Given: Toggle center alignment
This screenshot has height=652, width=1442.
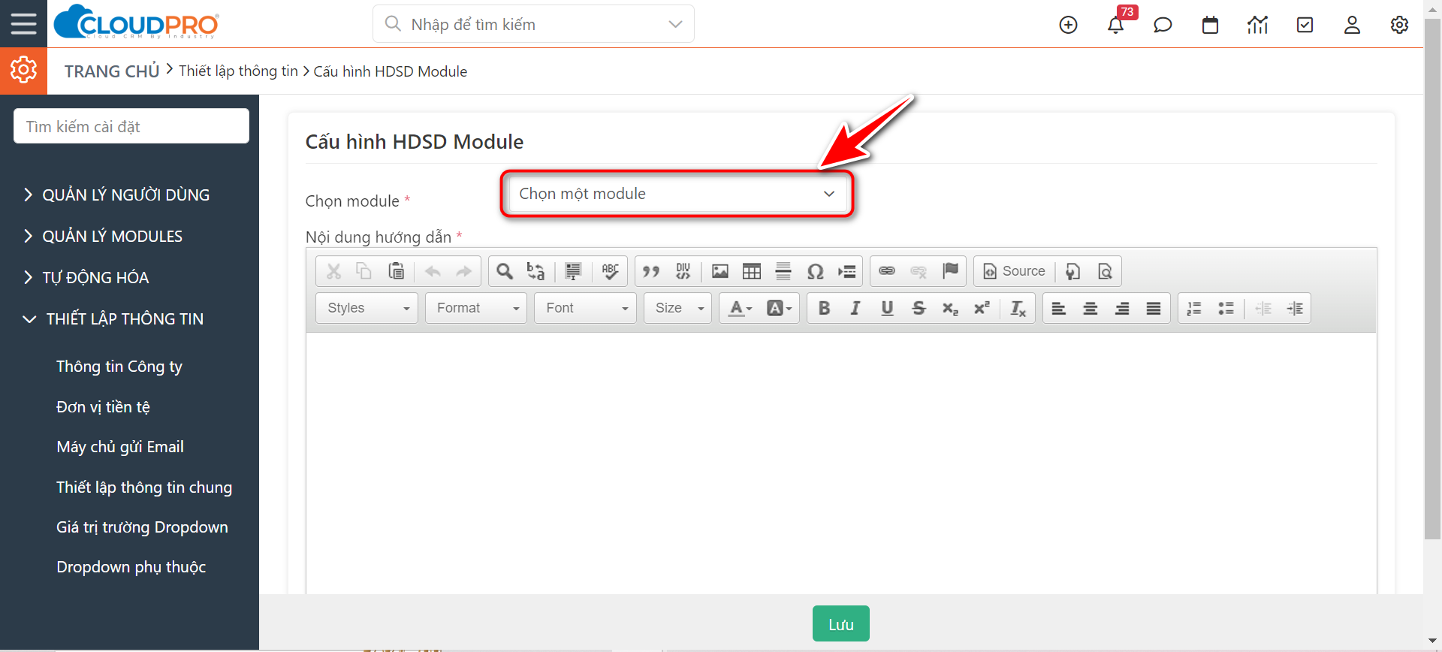Looking at the screenshot, I should pos(1091,308).
